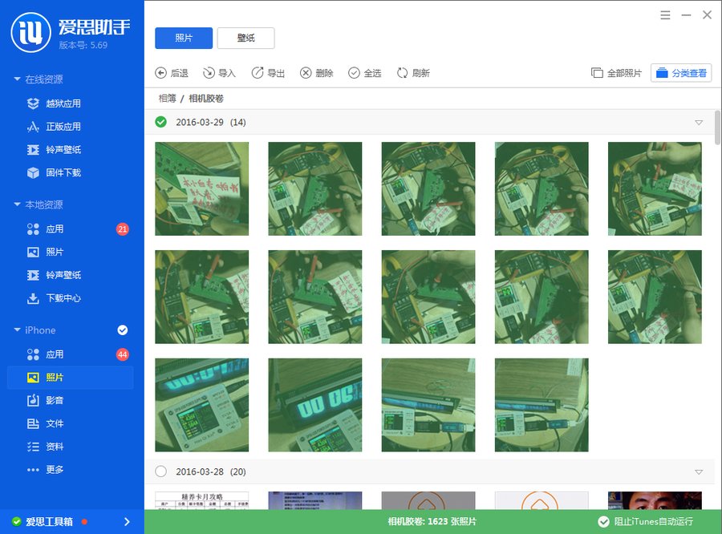Click the 删除 delete toolbar button
This screenshot has height=534, width=722.
point(316,73)
